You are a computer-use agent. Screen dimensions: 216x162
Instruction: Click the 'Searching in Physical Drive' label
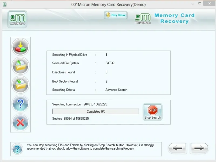70,55
